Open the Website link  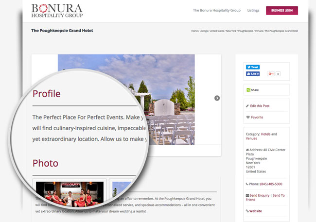(256, 211)
